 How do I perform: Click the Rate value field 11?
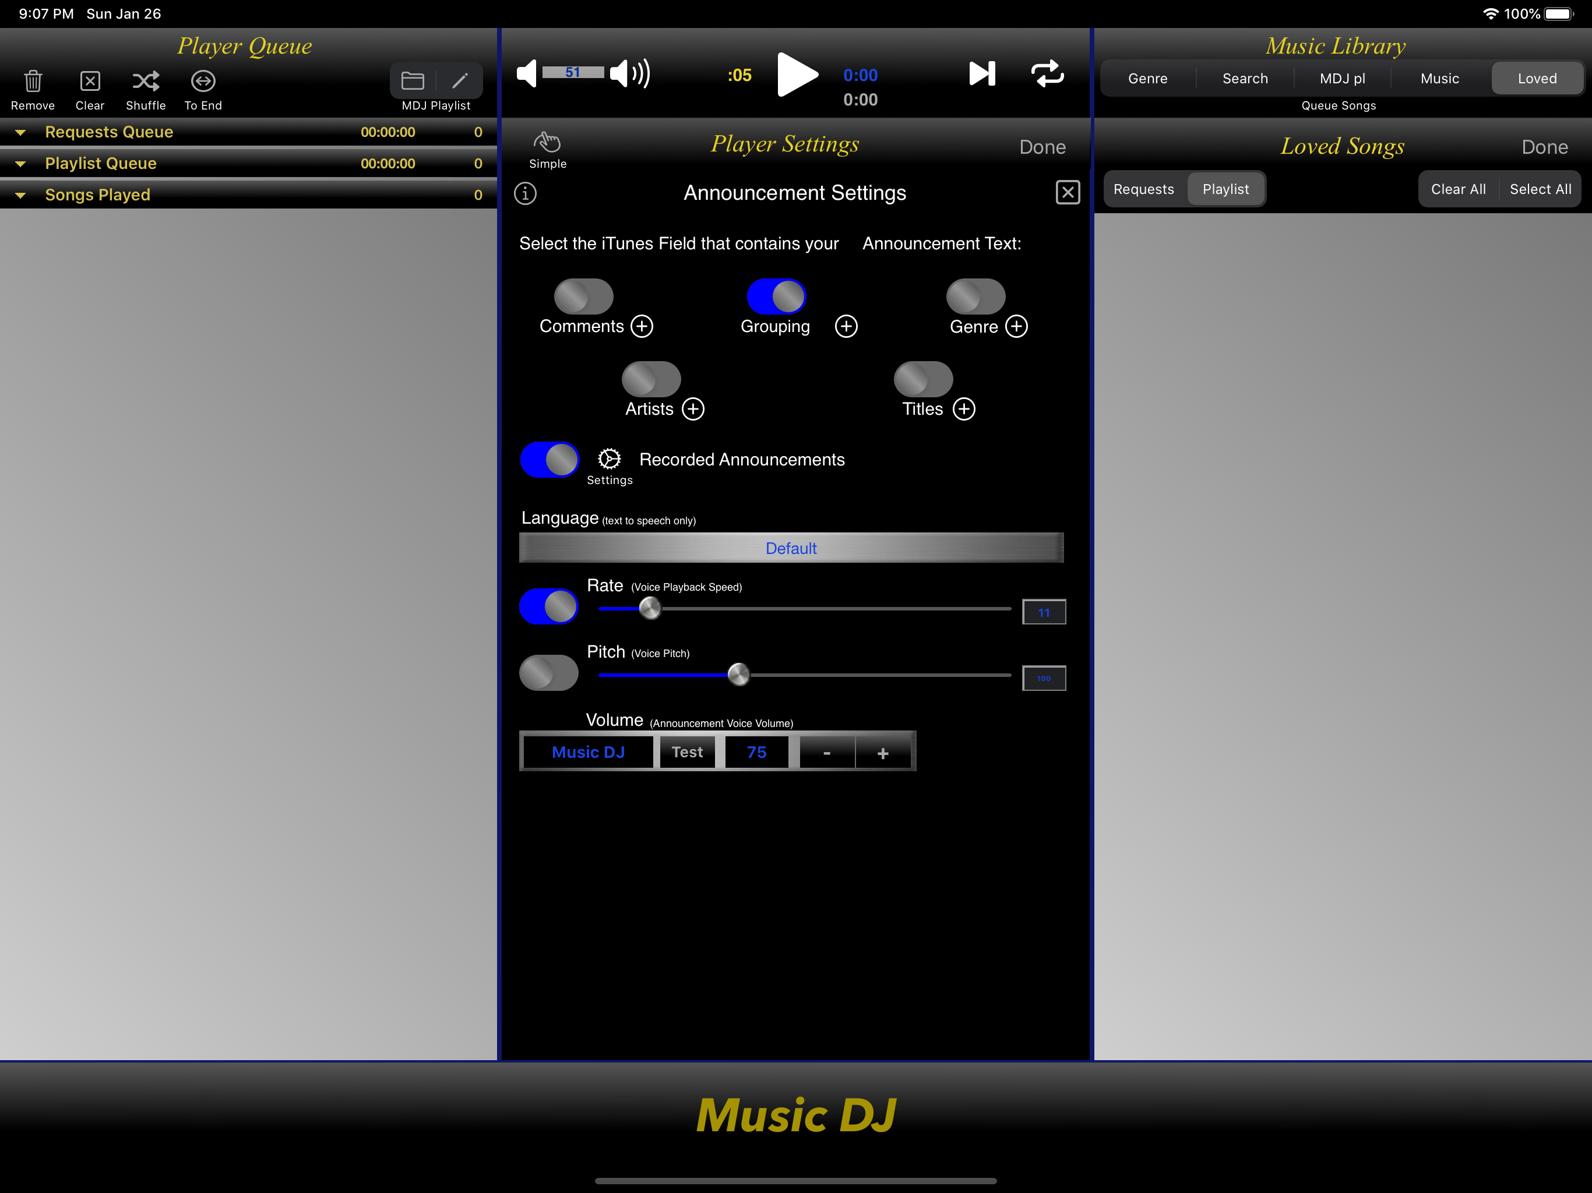(1044, 612)
